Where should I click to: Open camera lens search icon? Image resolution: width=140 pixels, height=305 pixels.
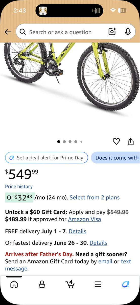coord(112,32)
